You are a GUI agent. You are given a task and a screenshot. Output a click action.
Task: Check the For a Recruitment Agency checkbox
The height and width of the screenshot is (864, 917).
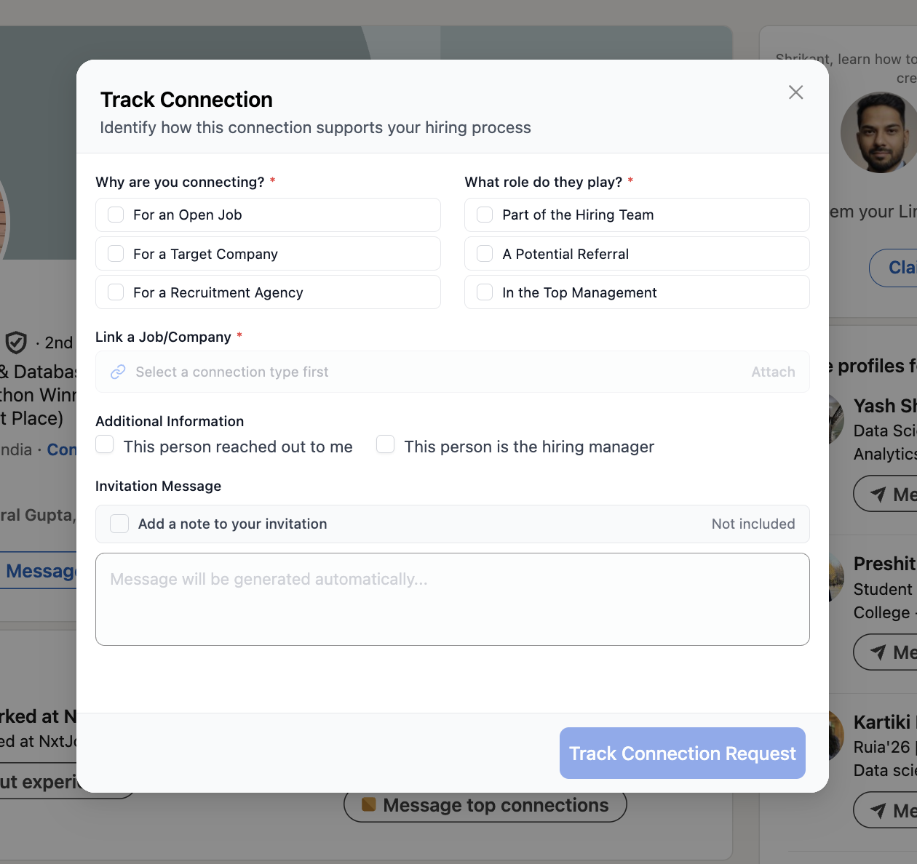[x=115, y=292]
